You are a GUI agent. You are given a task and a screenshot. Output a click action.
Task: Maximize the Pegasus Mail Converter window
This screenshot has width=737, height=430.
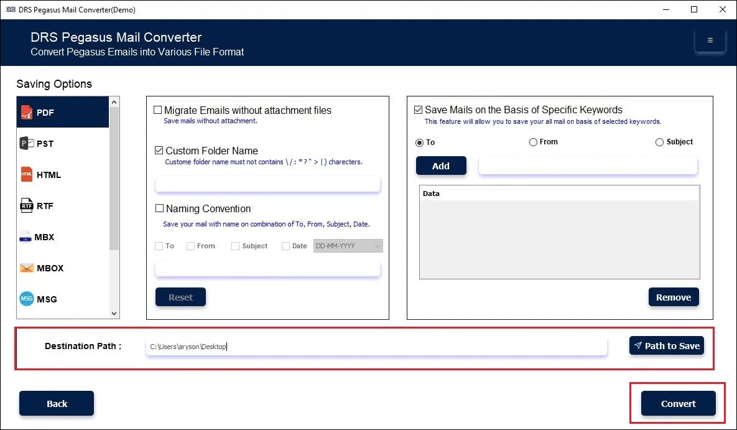pyautogui.click(x=694, y=9)
